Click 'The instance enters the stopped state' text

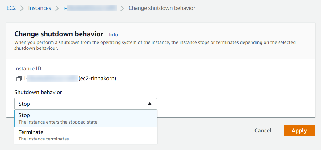pos(58,122)
